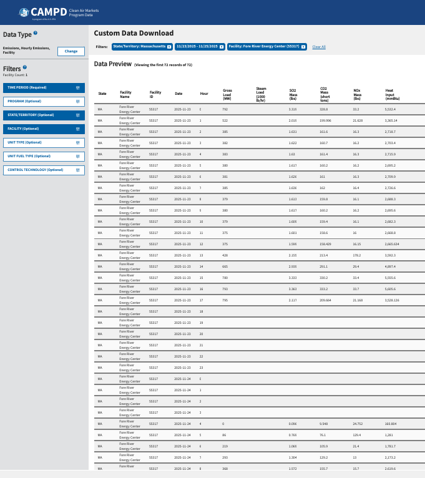Click the sliders icon on Control Technology filter
Screen dimensions: 425x478
[78, 170]
